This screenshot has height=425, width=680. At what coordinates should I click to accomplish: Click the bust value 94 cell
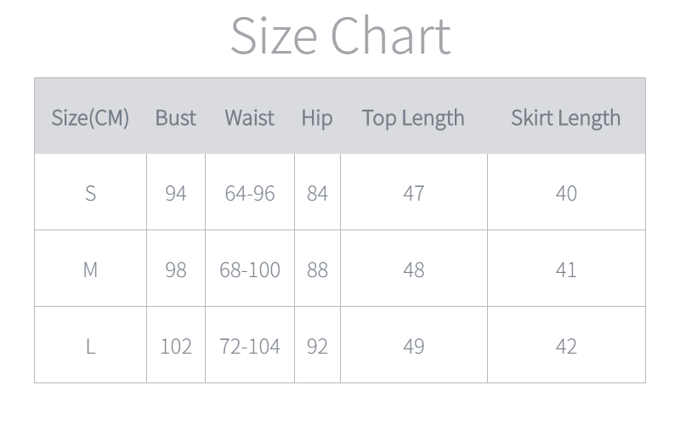pos(175,193)
